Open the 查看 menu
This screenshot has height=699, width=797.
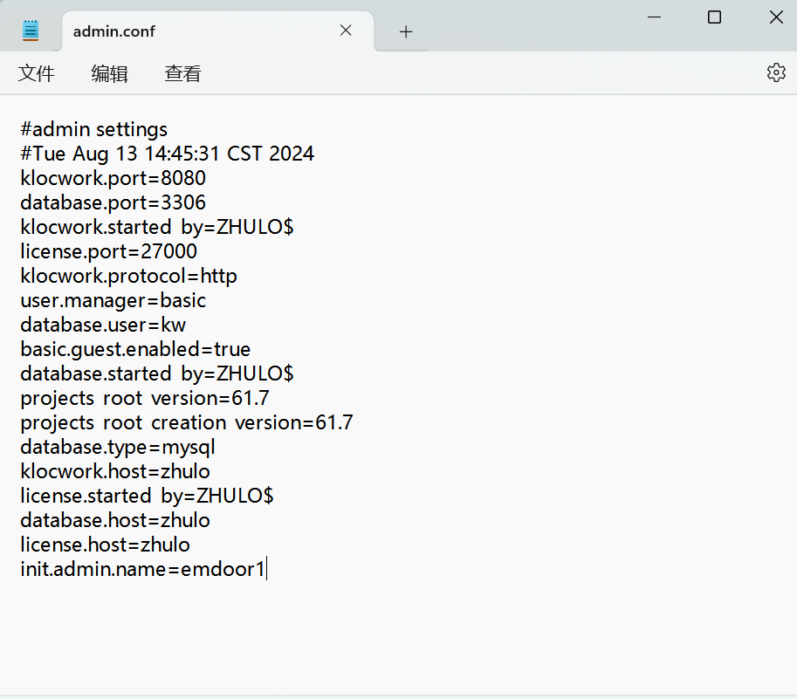pos(182,74)
